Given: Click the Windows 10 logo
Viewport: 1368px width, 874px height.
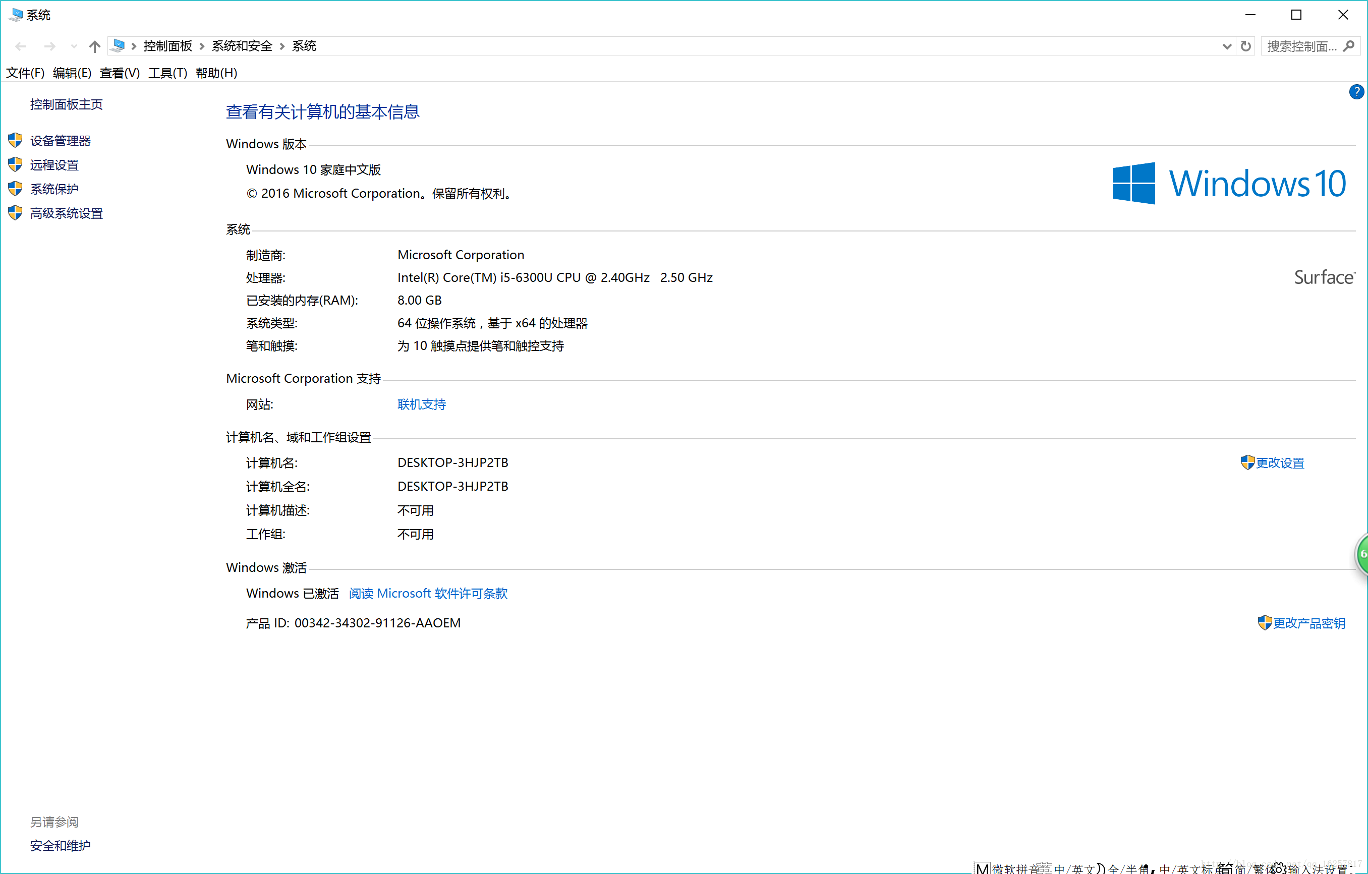Looking at the screenshot, I should tap(1229, 184).
